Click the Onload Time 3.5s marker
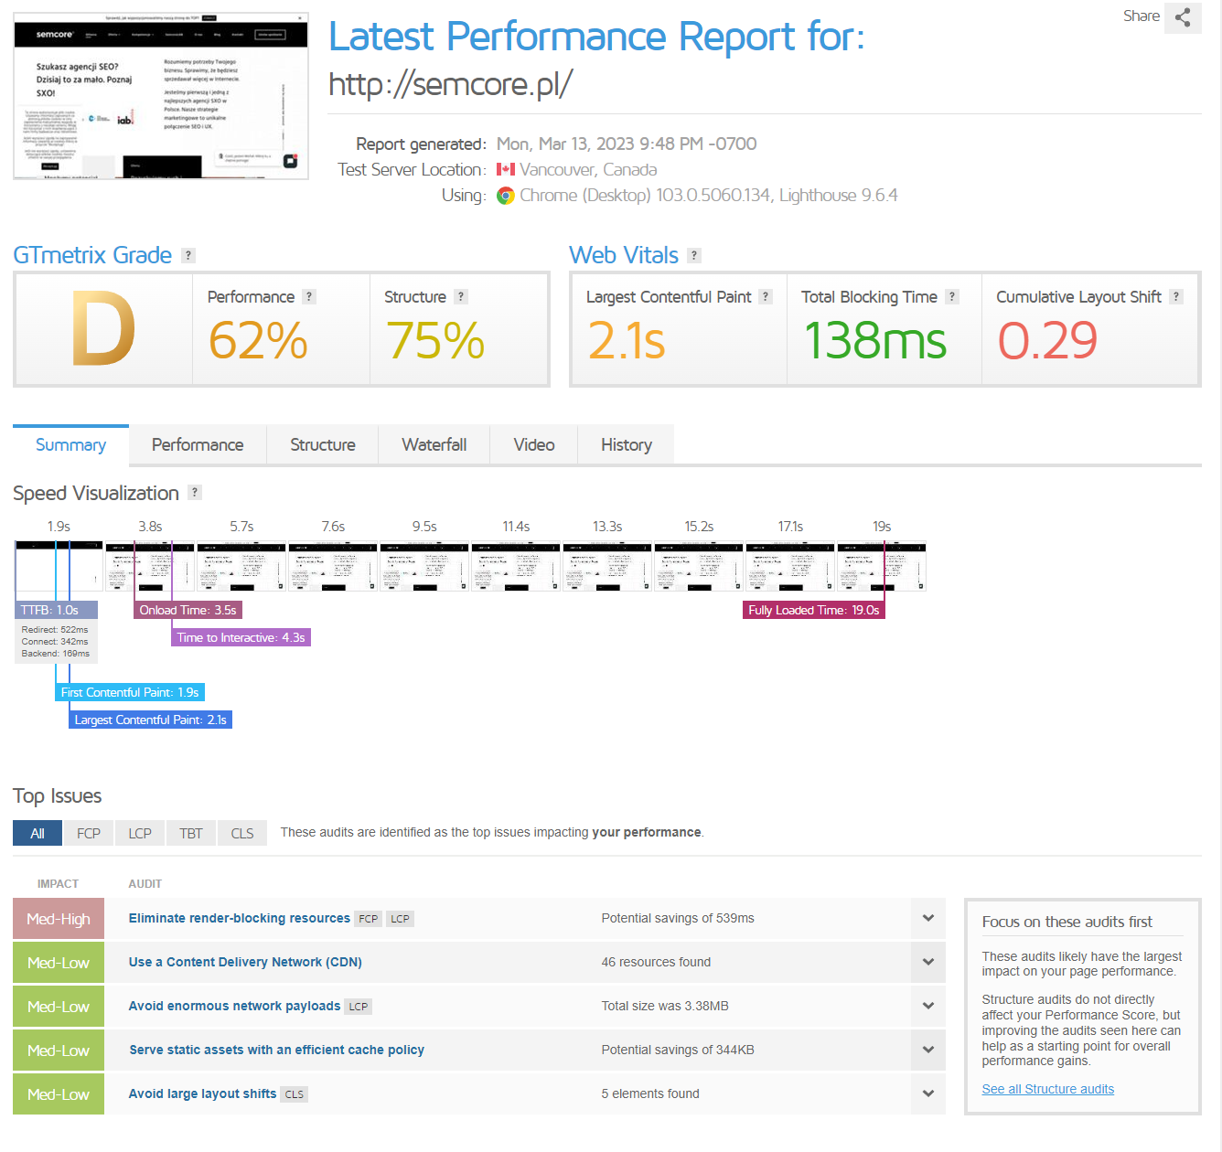This screenshot has height=1152, width=1222. [x=188, y=611]
